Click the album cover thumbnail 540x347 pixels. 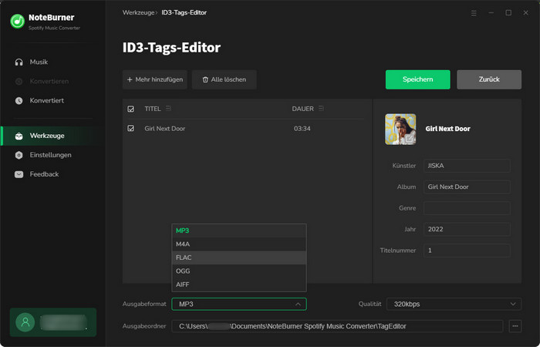(x=400, y=129)
